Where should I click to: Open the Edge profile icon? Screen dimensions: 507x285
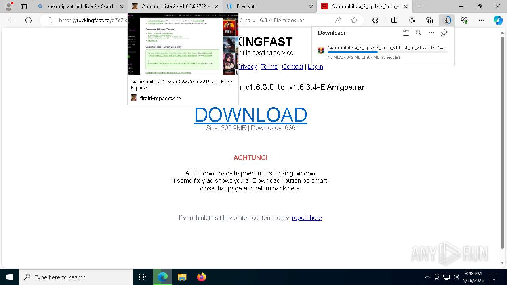pyautogui.click(x=9, y=6)
